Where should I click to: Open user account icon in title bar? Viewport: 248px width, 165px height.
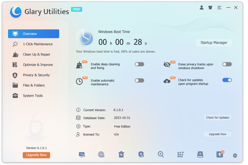[202, 7]
